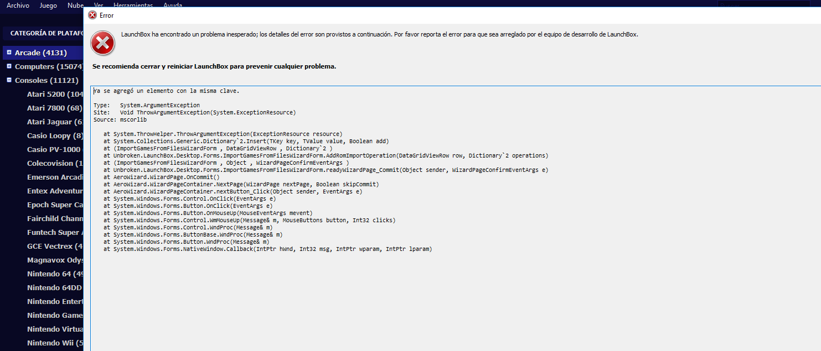Open the Archivo menu
Screen dimensions: 821x351
click(x=18, y=6)
